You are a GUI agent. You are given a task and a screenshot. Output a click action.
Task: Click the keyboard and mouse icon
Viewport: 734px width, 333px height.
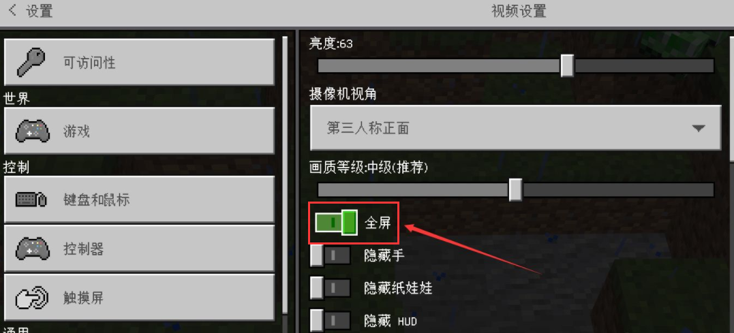tap(31, 200)
